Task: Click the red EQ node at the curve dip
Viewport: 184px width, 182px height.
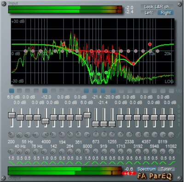Action: [x=133, y=64]
